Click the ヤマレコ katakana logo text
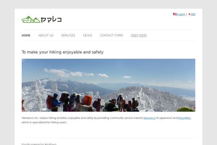The image size is (217, 145). [x=51, y=20]
